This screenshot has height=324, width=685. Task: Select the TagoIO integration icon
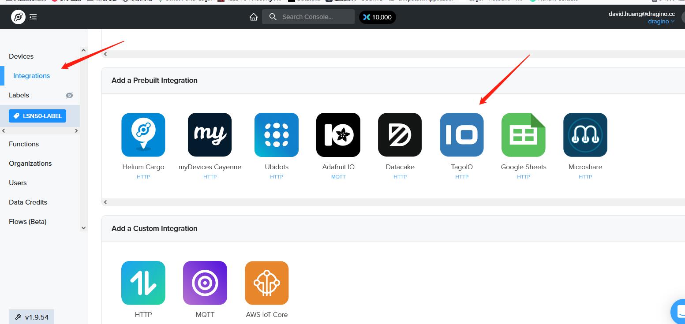[x=462, y=135]
